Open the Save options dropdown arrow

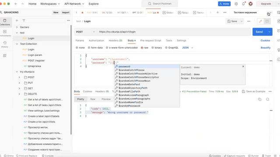[241, 21]
